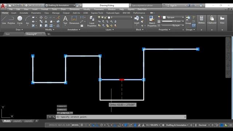Viewport: 233px width, 131px height.
Task: Expand the Layers panel
Action: click(110, 30)
